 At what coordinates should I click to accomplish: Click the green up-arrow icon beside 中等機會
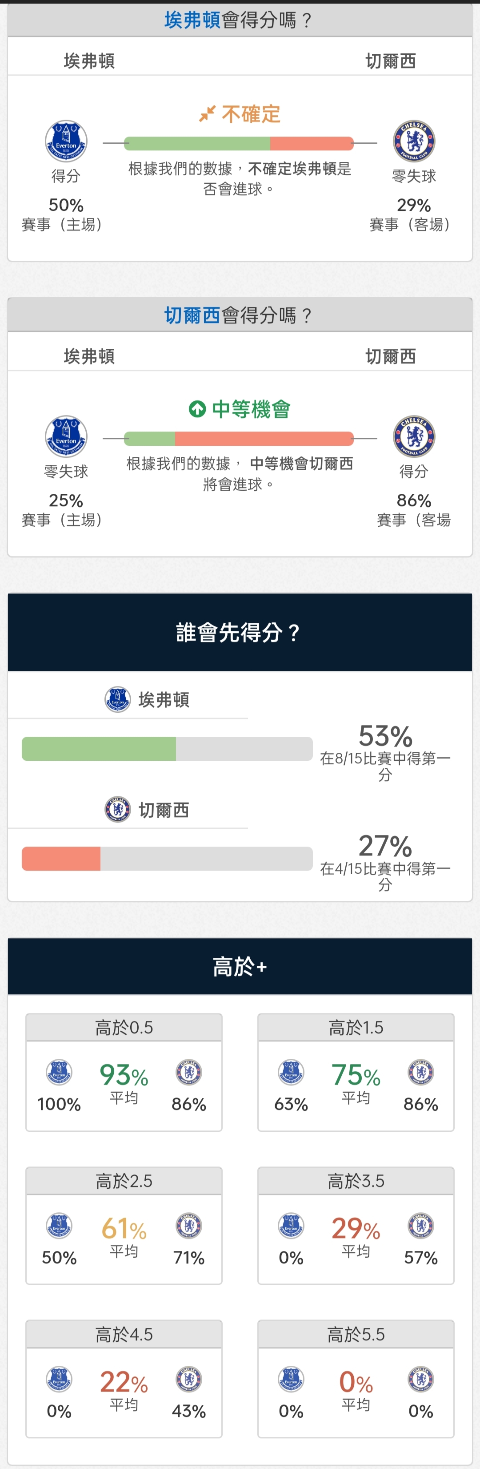point(197,409)
